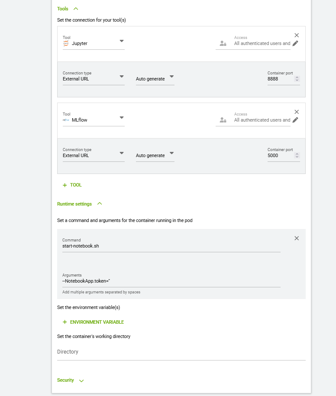The height and width of the screenshot is (396, 336).
Task: Open the Tool dropdown showing Jupyter
Action: click(x=94, y=43)
